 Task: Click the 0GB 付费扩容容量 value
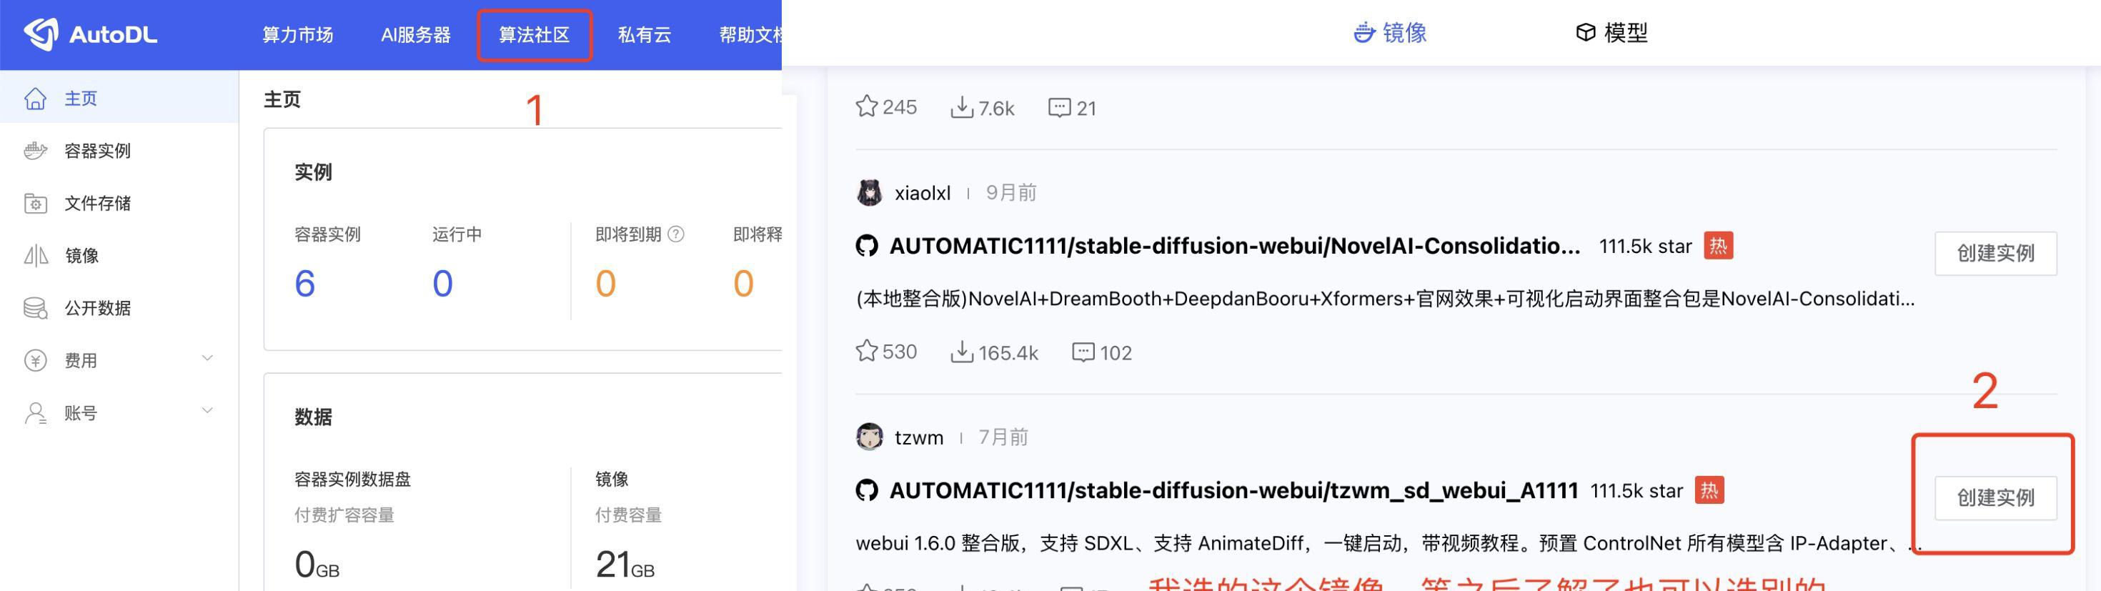317,564
